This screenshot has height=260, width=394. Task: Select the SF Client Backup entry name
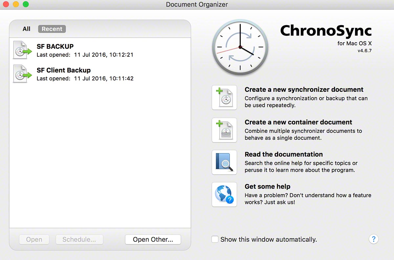[64, 70]
